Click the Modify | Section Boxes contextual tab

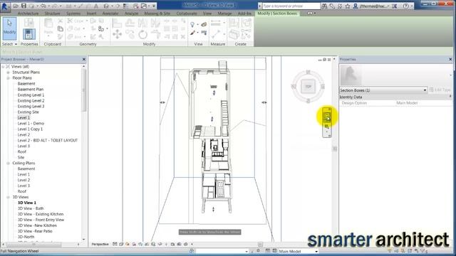[277, 14]
